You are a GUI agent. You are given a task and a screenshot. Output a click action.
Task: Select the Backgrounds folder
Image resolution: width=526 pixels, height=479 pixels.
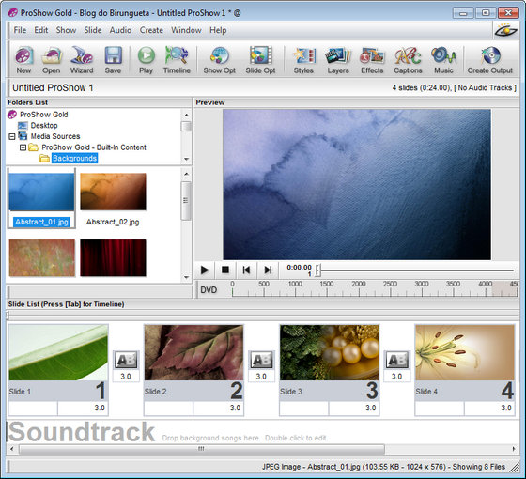tap(74, 159)
